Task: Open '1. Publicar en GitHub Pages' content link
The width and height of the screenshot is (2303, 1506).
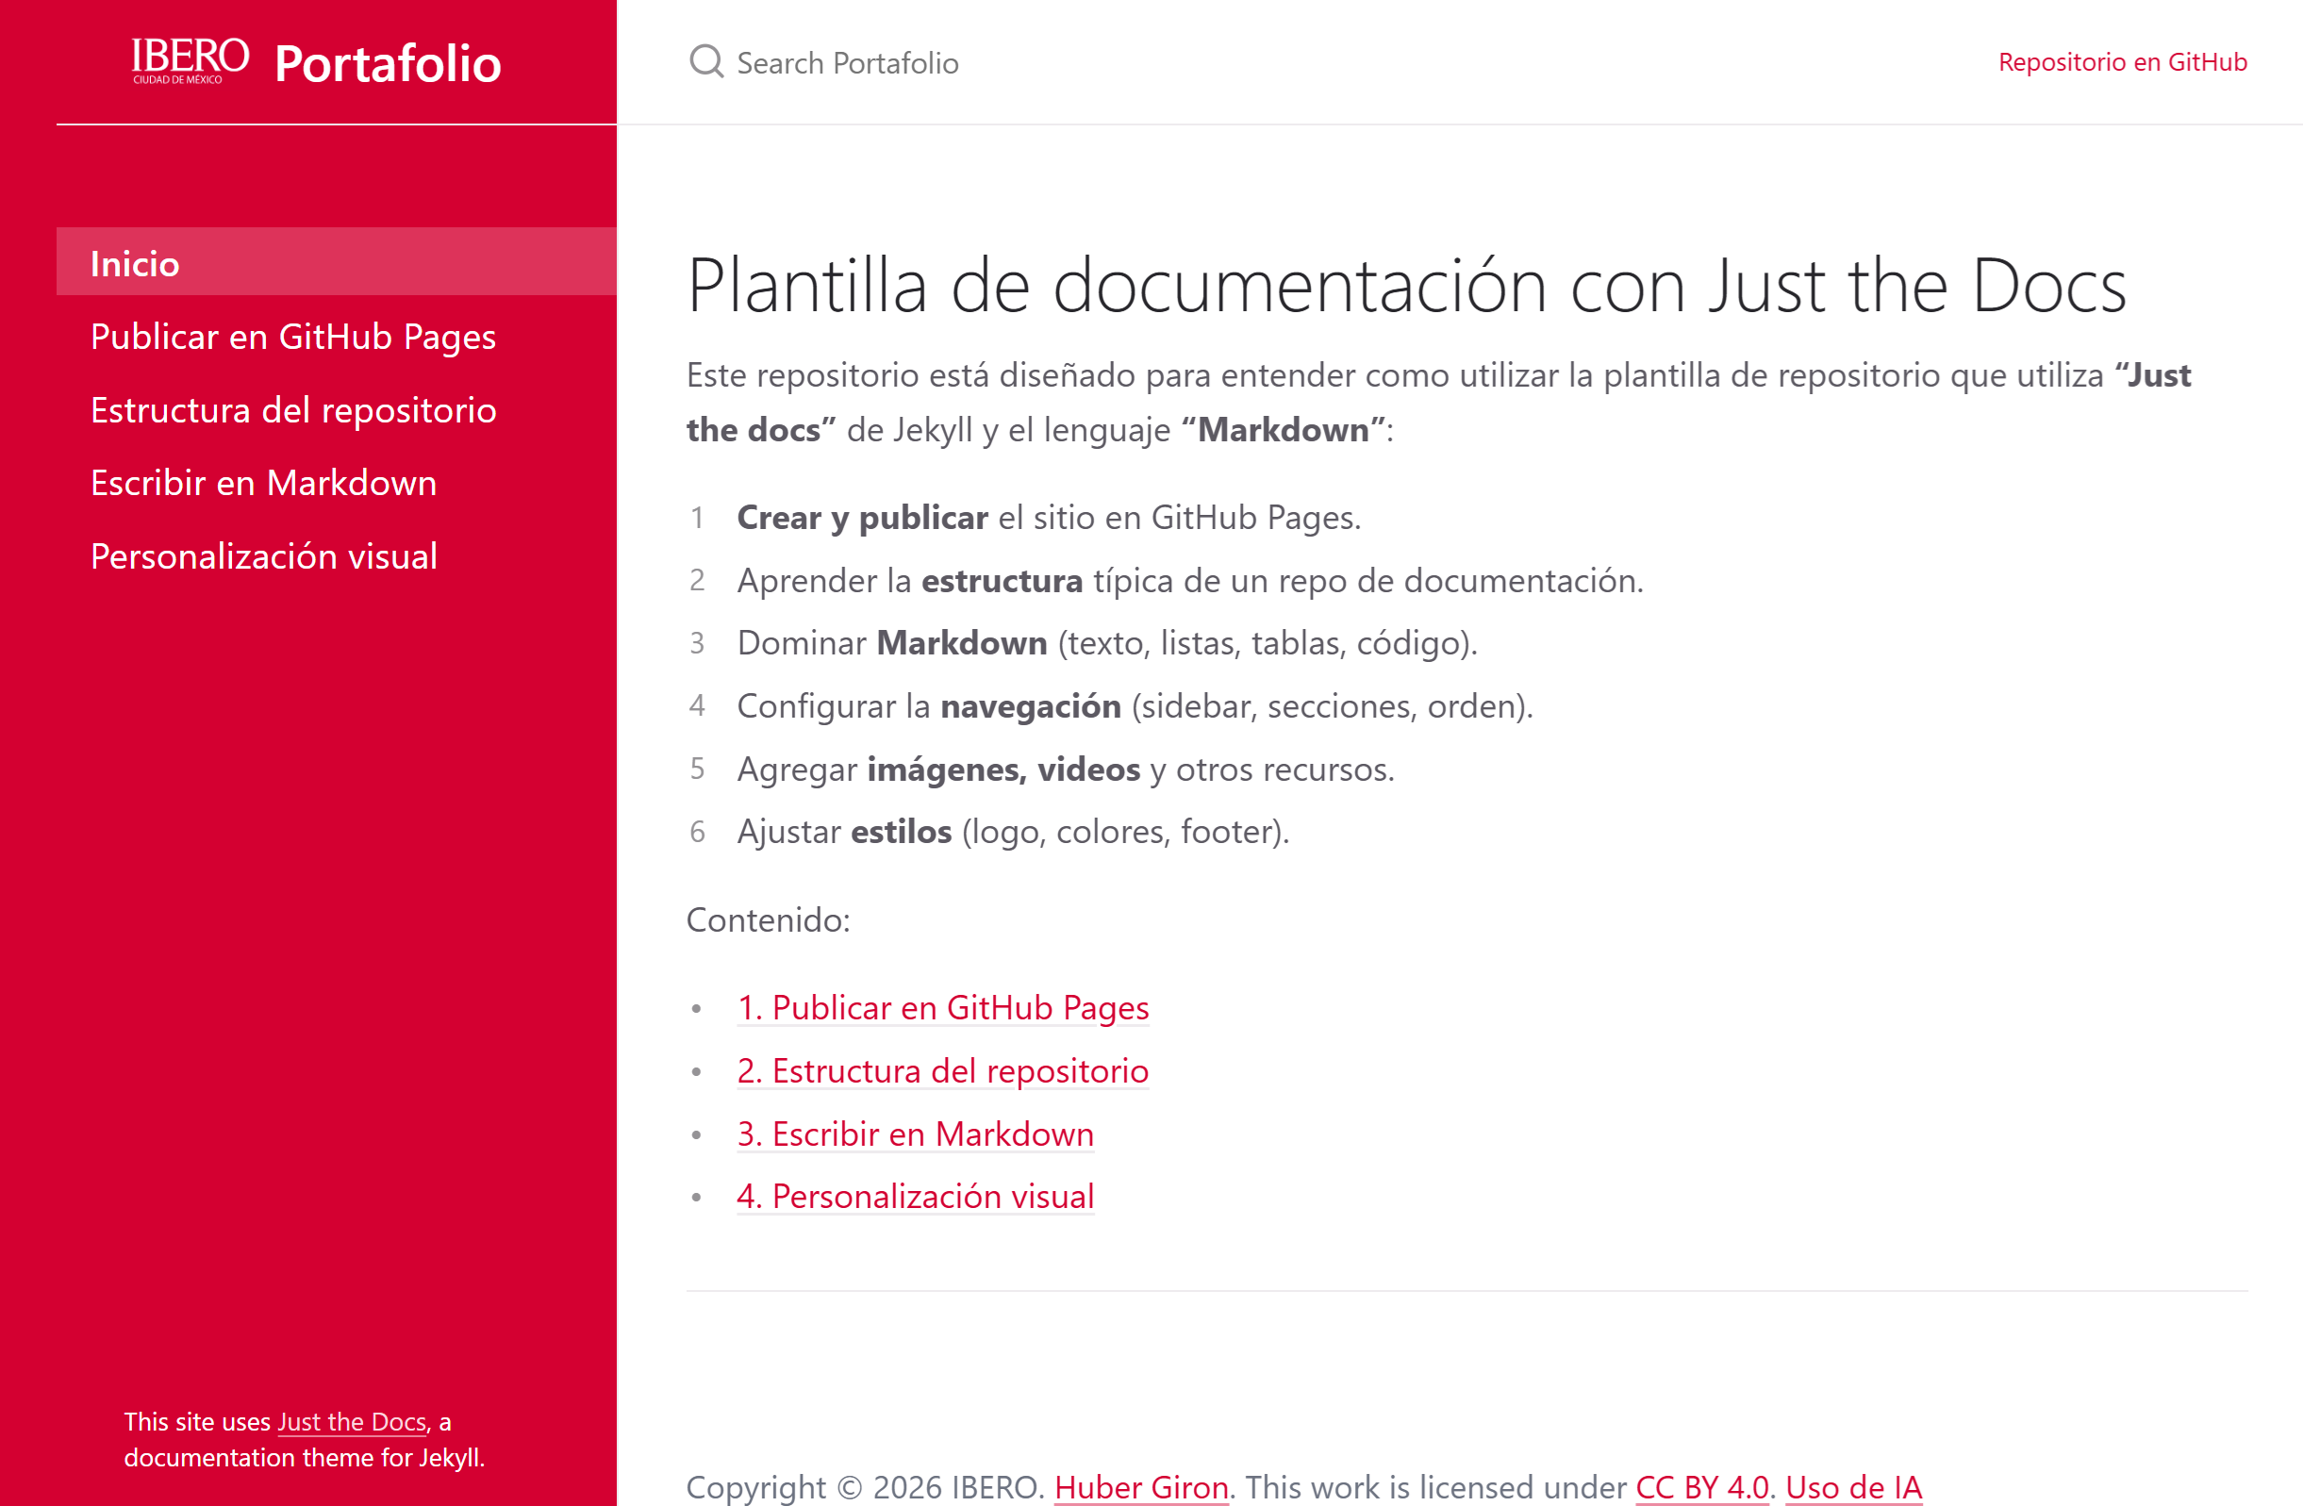Action: pyautogui.click(x=942, y=1007)
